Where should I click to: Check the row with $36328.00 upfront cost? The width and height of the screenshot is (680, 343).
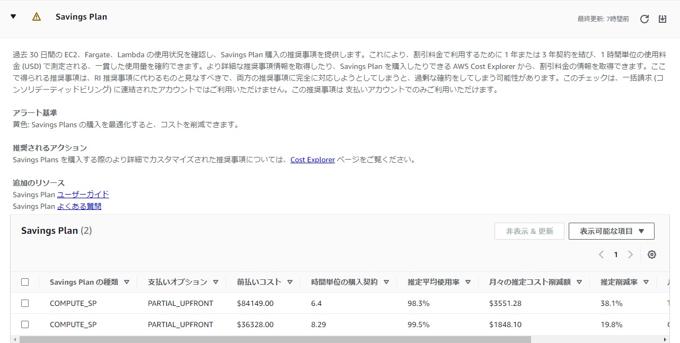(x=25, y=324)
